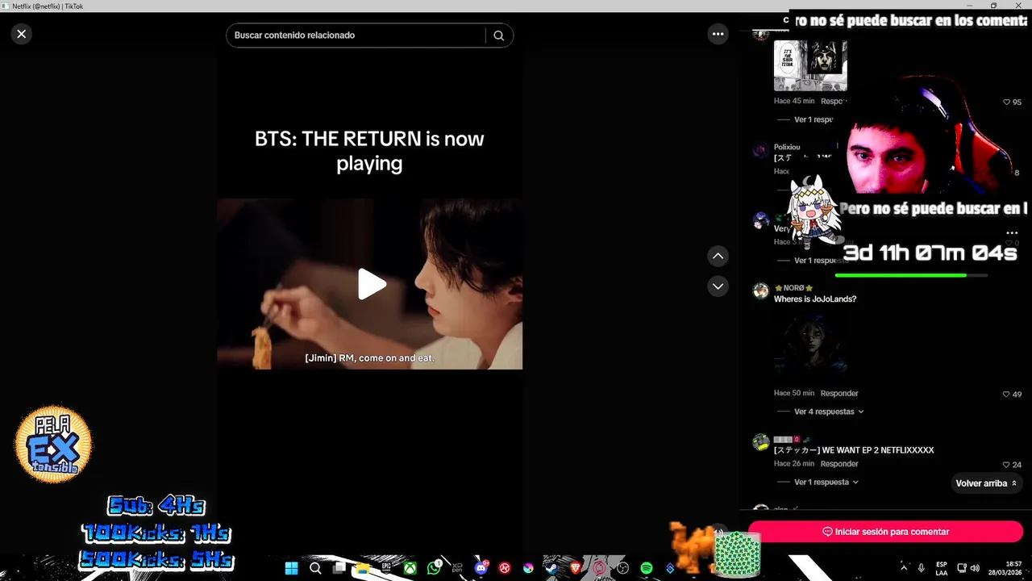1032x581 pixels.
Task: Click the 'Hace 50 min' timestamp
Action: tap(793, 394)
